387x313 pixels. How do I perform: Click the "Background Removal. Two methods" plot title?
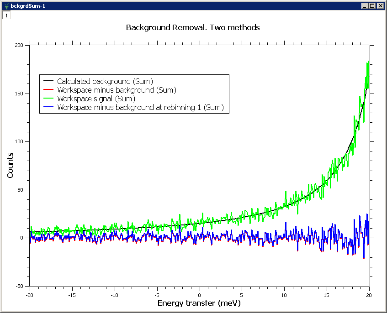click(192, 27)
